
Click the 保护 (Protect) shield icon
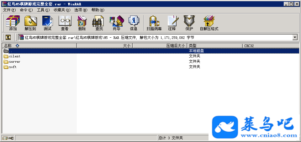click(x=189, y=23)
